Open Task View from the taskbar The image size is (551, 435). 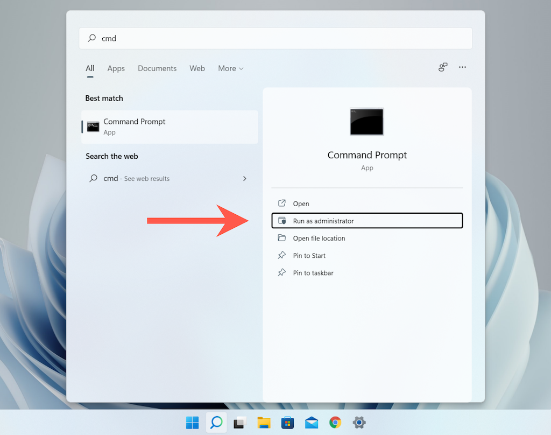pyautogui.click(x=240, y=422)
